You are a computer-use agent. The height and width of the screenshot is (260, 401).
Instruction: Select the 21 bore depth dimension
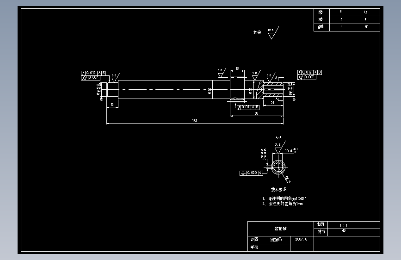pos(272,103)
